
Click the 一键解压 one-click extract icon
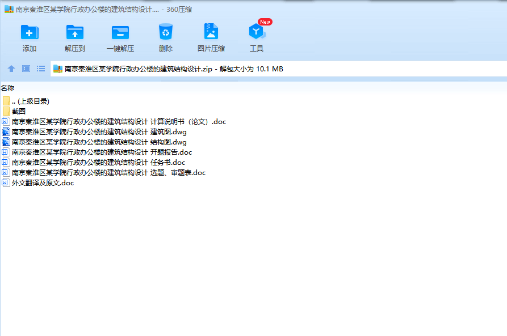tap(120, 32)
